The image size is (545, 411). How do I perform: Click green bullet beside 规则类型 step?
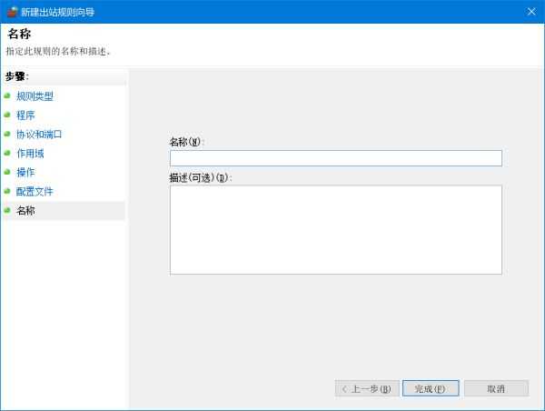tap(7, 95)
